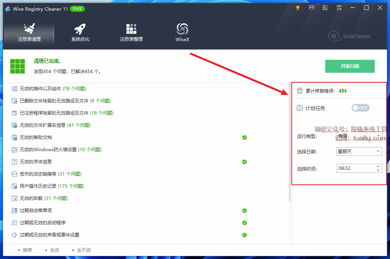
Task: Click the orange upgrade arrow icon
Action: click(x=297, y=8)
